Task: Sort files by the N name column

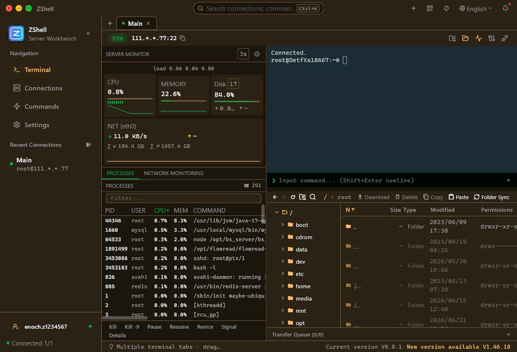Action: (x=350, y=210)
